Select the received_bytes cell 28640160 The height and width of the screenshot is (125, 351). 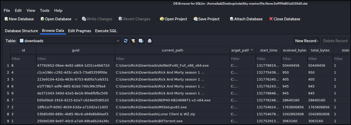(294, 100)
